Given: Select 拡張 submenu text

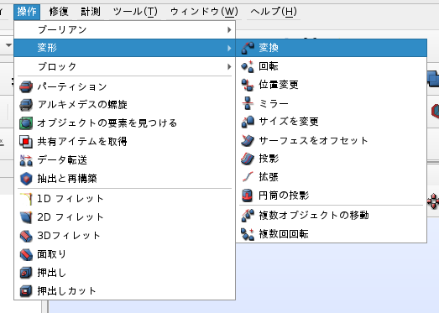Looking at the screenshot, I should click(x=269, y=177).
